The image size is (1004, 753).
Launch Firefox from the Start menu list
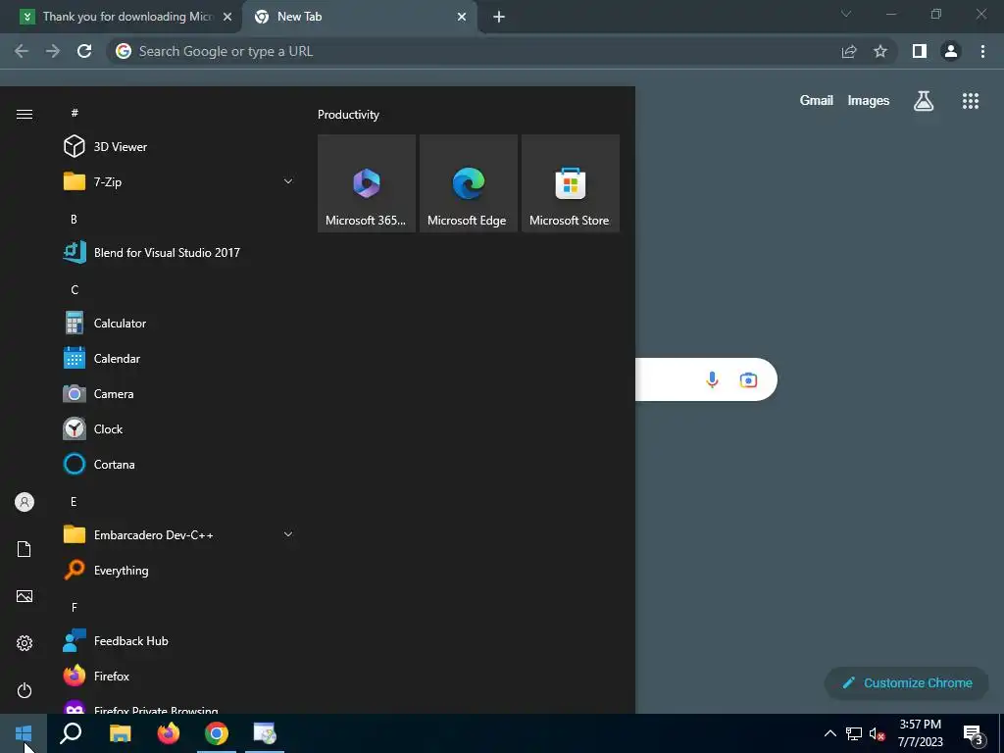pos(178,677)
